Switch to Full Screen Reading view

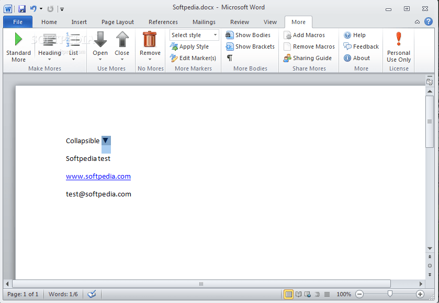click(x=298, y=294)
